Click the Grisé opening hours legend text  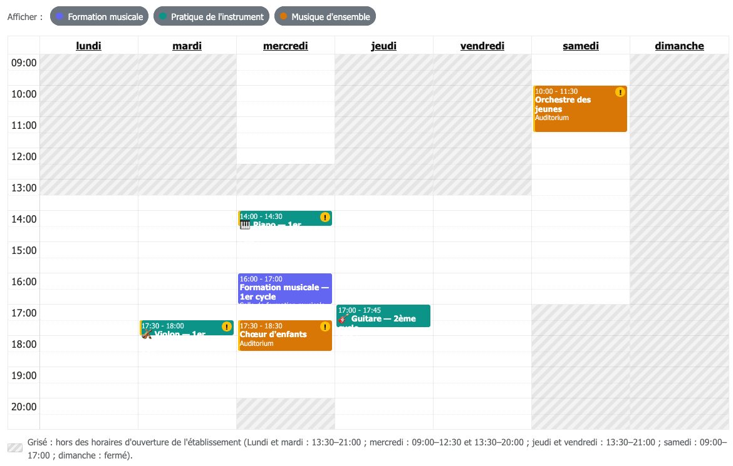(377, 448)
